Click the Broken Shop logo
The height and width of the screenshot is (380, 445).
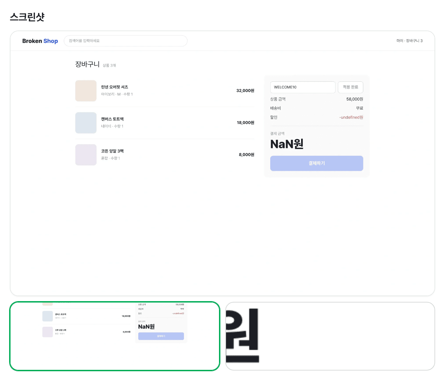(x=40, y=41)
